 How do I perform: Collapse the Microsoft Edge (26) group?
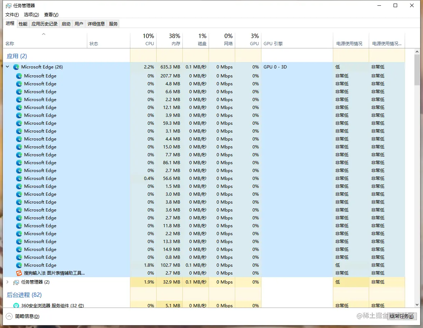pyautogui.click(x=8, y=67)
